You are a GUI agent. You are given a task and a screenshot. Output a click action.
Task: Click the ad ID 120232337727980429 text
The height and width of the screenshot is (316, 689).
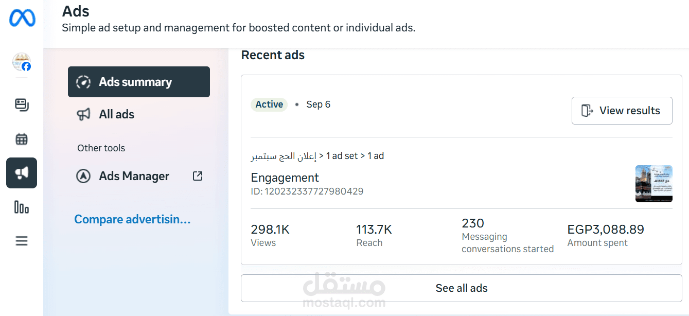(x=307, y=191)
